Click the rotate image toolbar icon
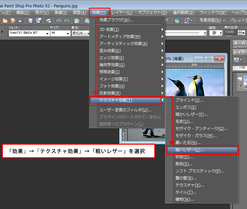Viewport: 247px width, 209px height. (87, 21)
